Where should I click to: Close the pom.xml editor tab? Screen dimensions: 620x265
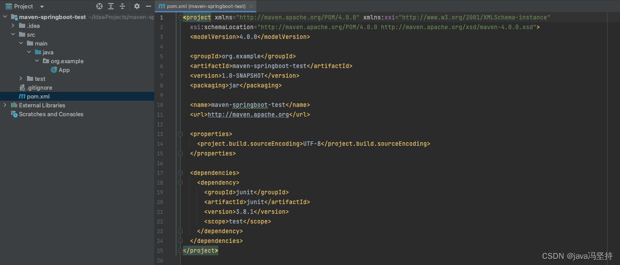251,7
